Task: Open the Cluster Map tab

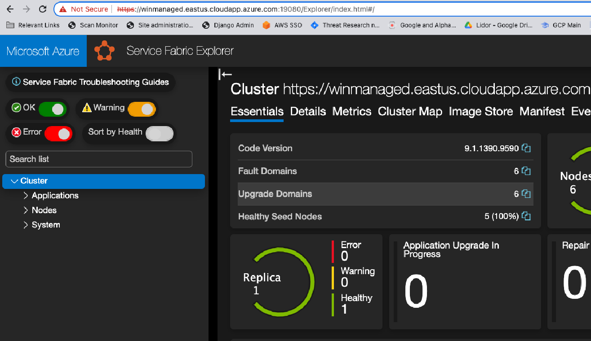Action: point(410,111)
